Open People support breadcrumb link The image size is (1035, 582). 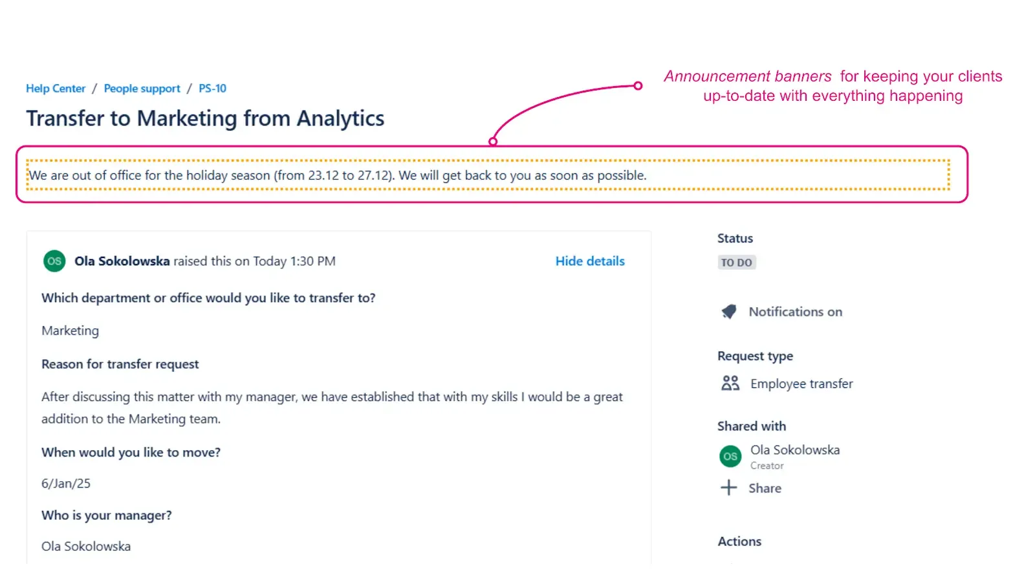142,89
